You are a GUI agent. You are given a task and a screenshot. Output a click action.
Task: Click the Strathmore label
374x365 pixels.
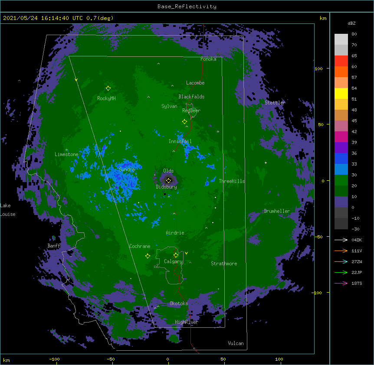click(224, 264)
